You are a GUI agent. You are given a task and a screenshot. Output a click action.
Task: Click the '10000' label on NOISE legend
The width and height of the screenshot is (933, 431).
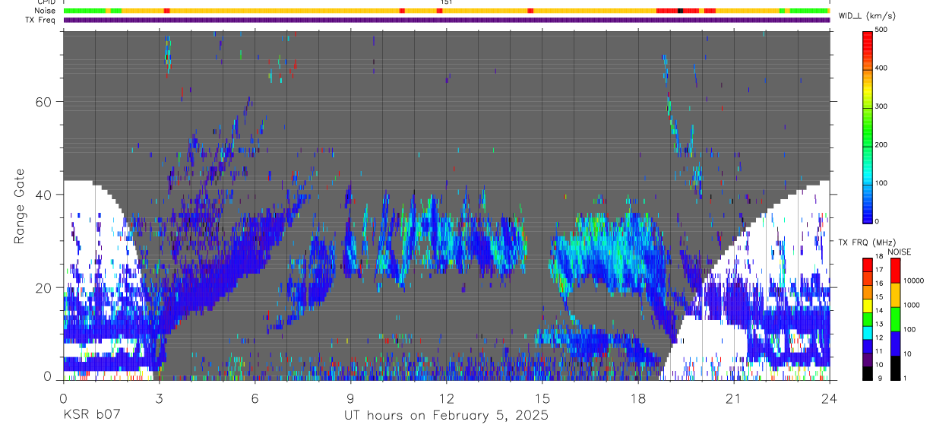click(914, 280)
